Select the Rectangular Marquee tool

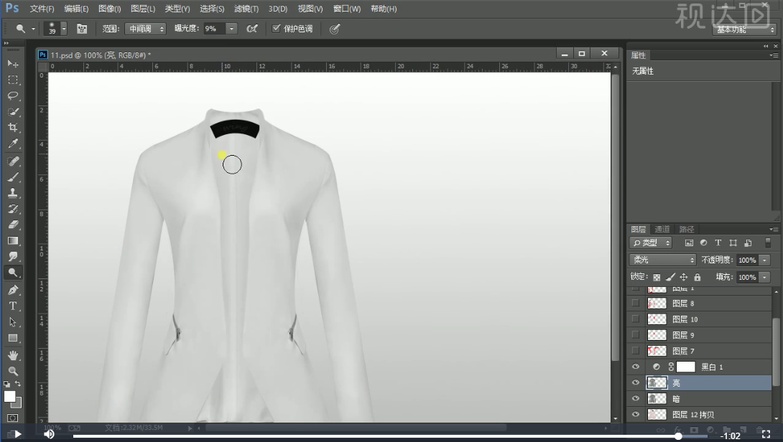tap(13, 80)
